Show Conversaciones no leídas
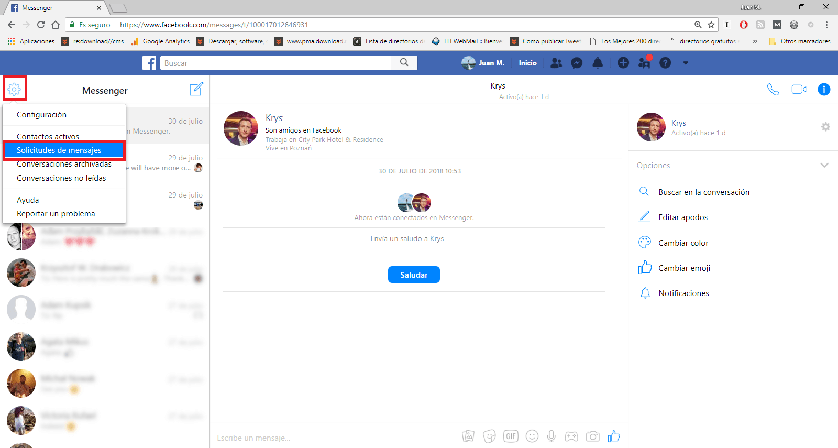The height and width of the screenshot is (448, 838). pos(64,178)
